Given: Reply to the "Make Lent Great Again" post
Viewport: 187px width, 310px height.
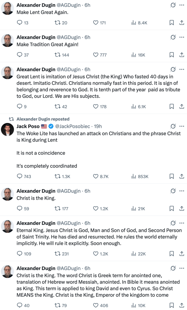Looking at the screenshot, I should 20,22.
